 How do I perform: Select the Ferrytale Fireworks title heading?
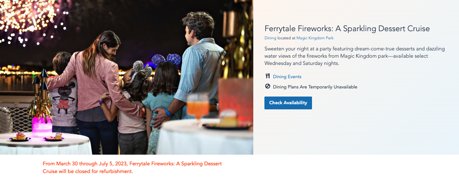point(347,29)
